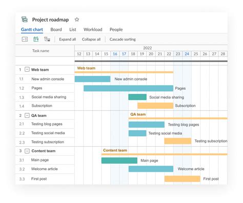Image resolution: width=243 pixels, height=203 pixels.
Task: Click the Web team summary bar
Action: 124,72
